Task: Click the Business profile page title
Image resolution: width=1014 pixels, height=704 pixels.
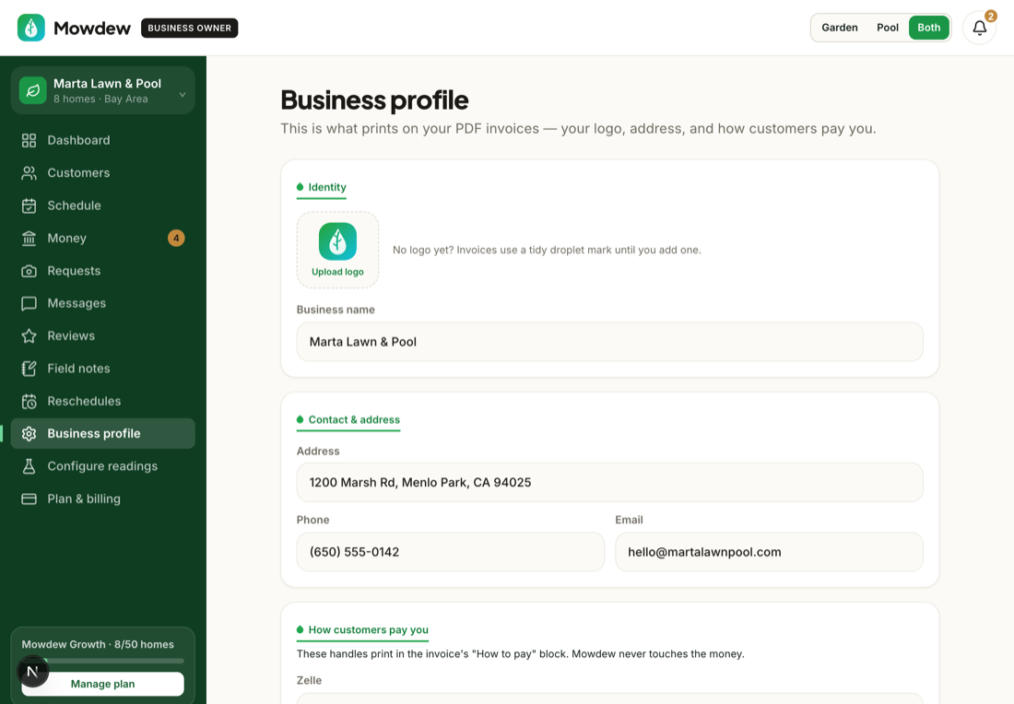Action: [374, 100]
